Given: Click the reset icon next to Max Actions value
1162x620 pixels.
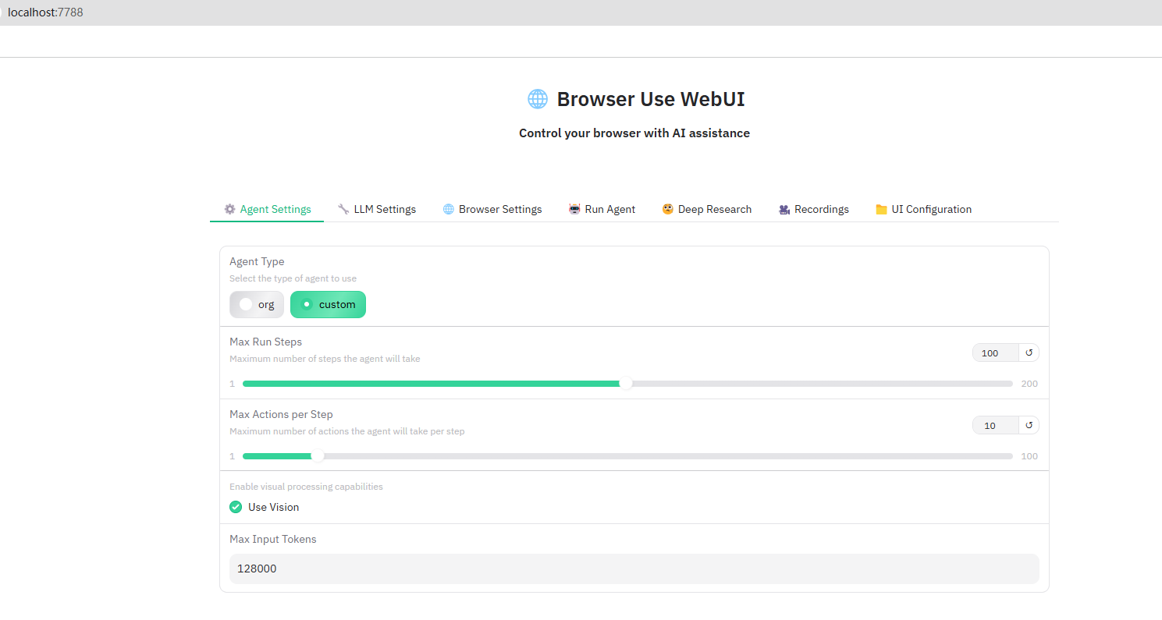Looking at the screenshot, I should [x=1029, y=425].
